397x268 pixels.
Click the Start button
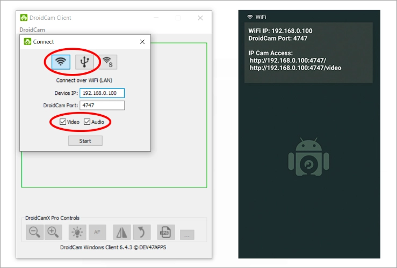[85, 140]
